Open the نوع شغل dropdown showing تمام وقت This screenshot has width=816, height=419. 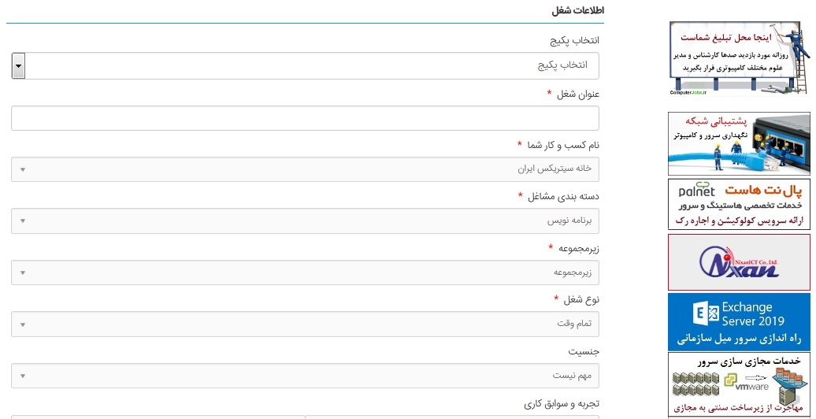(305, 324)
